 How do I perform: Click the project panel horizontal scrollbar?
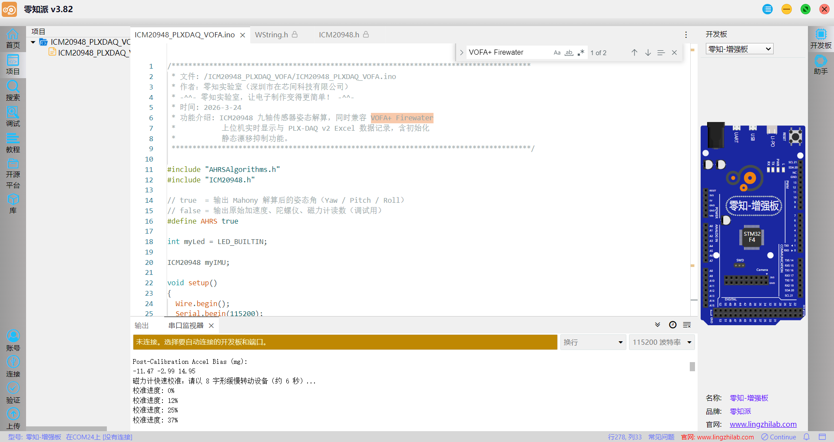click(66, 428)
